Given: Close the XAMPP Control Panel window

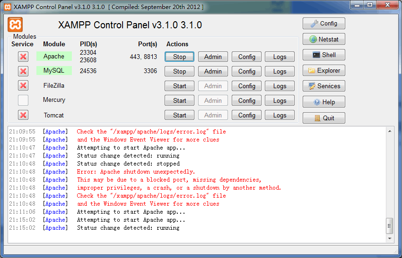Looking at the screenshot, I should pyautogui.click(x=388, y=5).
